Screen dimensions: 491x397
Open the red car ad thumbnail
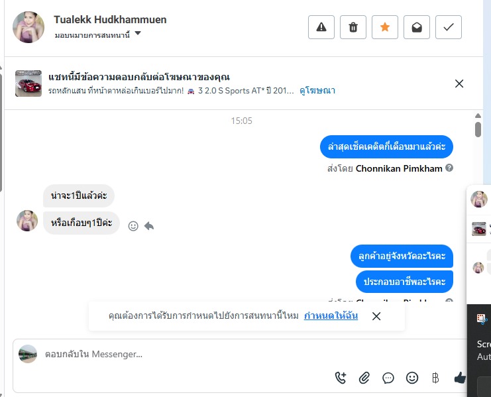tap(28, 84)
